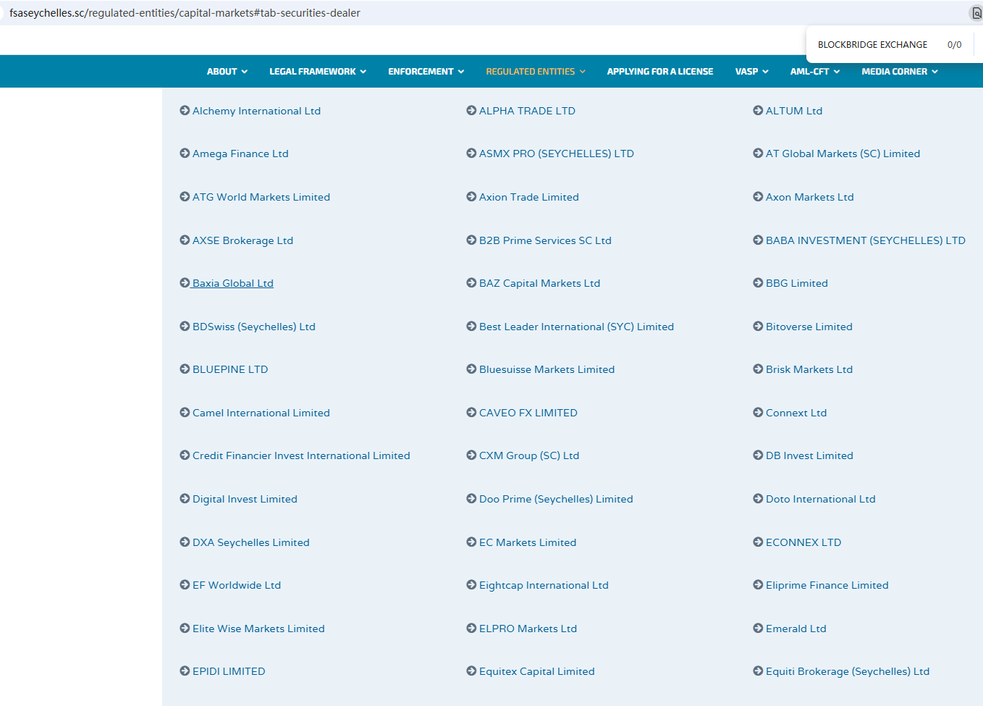Expand the ENFORCEMENT dropdown menu

[426, 72]
